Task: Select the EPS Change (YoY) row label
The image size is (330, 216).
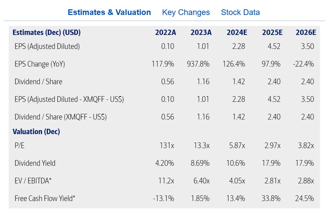Action: [40, 64]
